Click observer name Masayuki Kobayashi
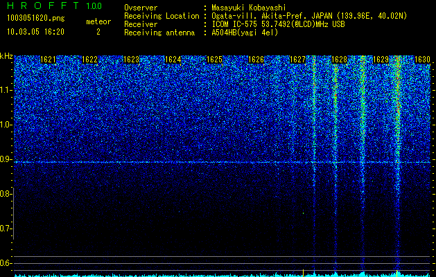Screen dimensions: 436x277 [x=249, y=8]
